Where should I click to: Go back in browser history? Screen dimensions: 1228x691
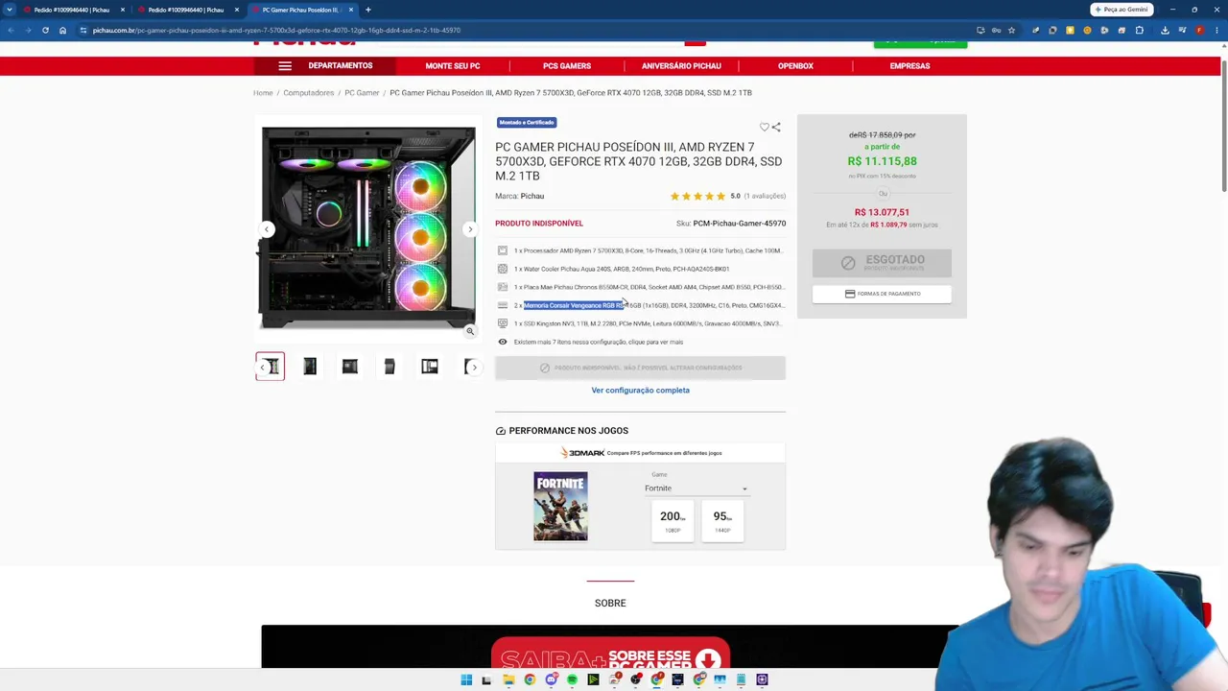point(11,30)
